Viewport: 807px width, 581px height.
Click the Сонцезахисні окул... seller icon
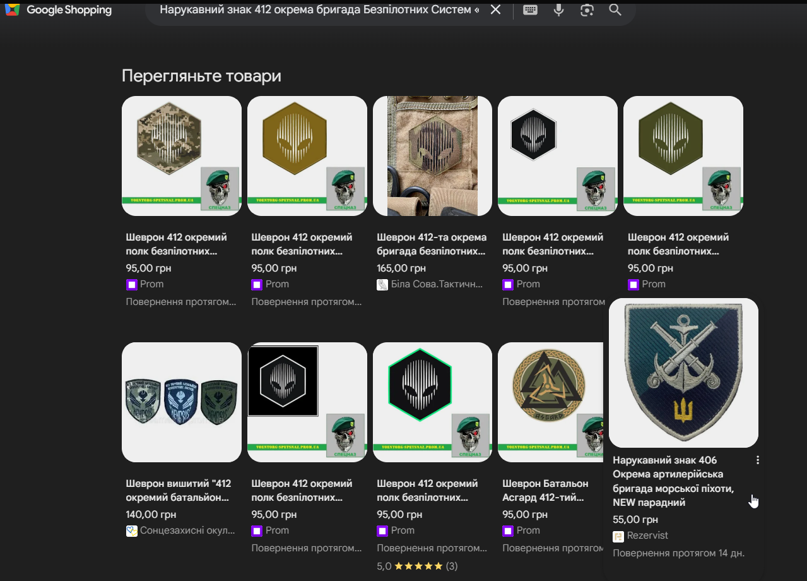(x=131, y=531)
